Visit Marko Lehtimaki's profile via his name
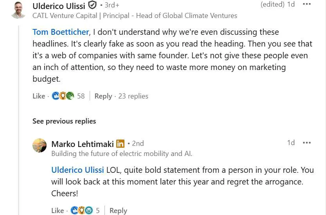This screenshot has height=215, width=326. pos(83,144)
